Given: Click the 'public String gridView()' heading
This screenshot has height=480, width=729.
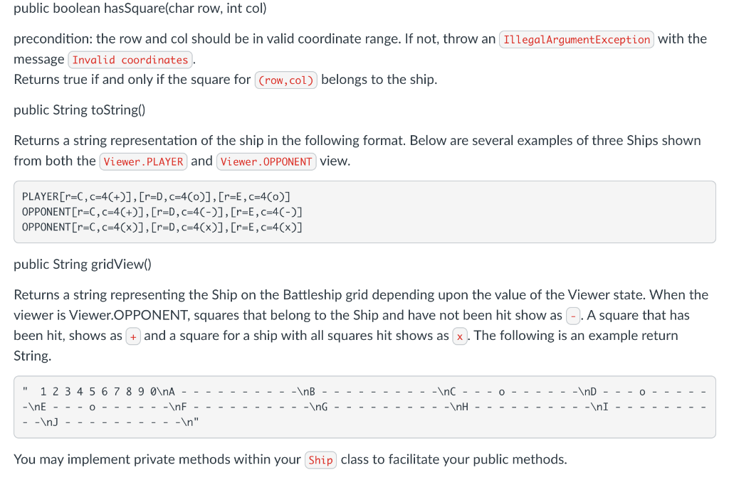Looking at the screenshot, I should point(83,264).
